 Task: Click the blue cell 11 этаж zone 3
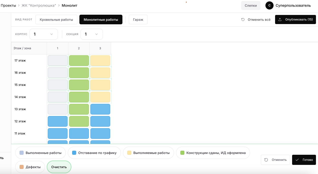coord(100,133)
